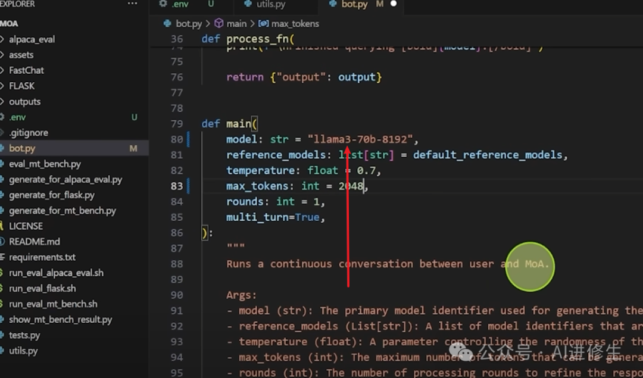Click unsaved dot on bot.py tab
643x378 pixels.
[394, 4]
